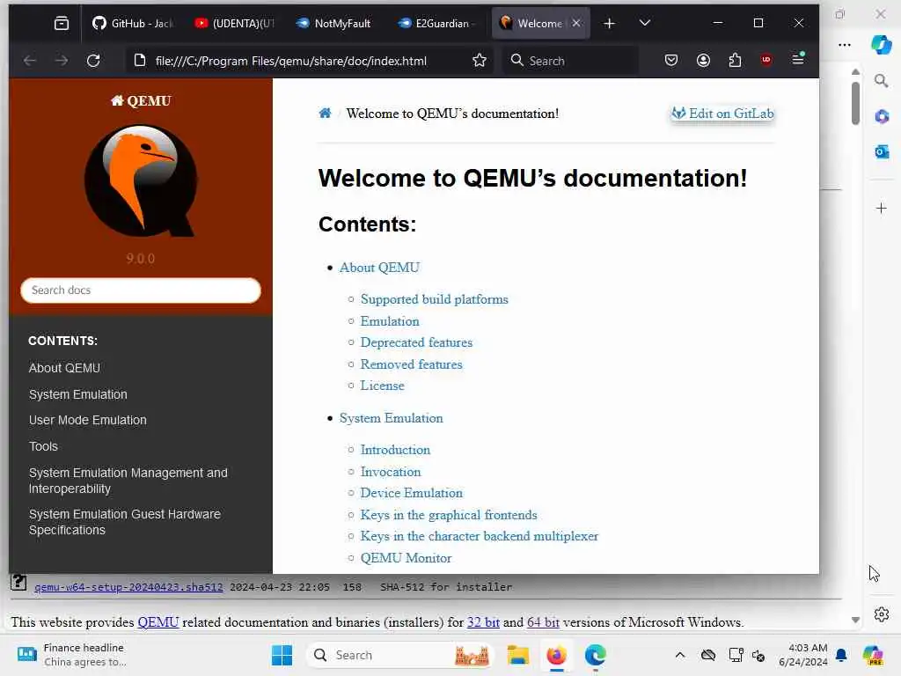The image size is (901, 676).
Task: Open the License link
Action: coord(382,386)
